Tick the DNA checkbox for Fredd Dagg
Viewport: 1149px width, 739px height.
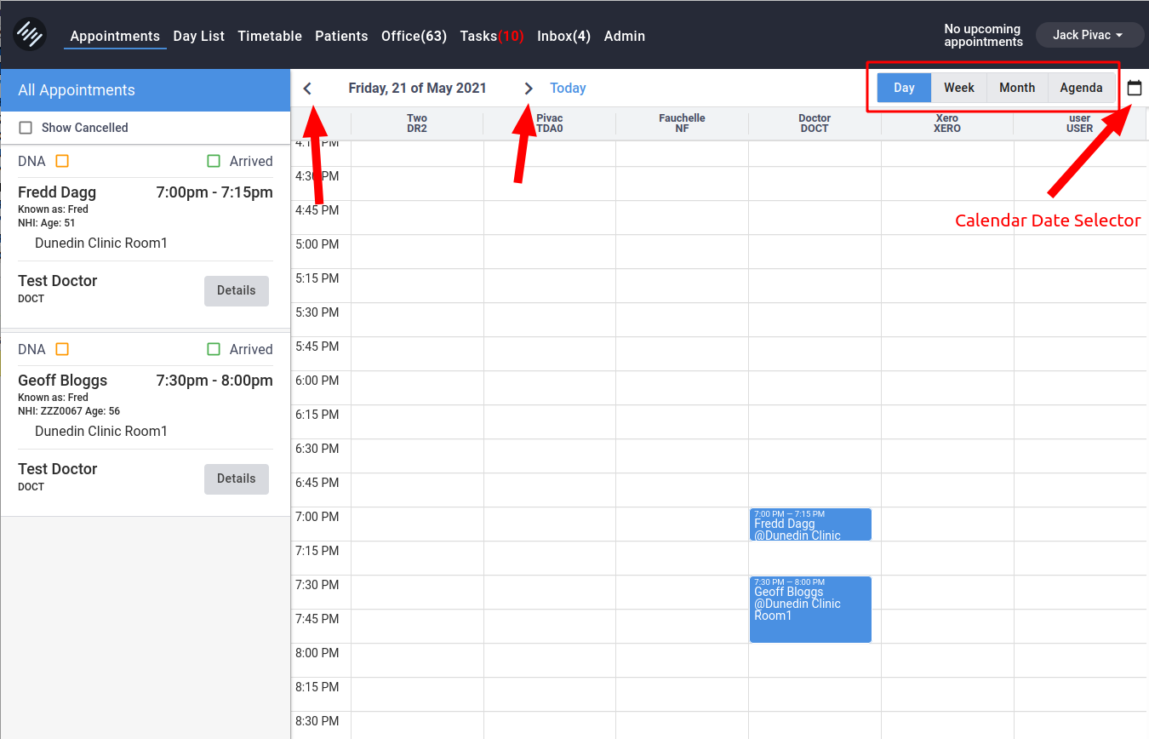click(62, 161)
